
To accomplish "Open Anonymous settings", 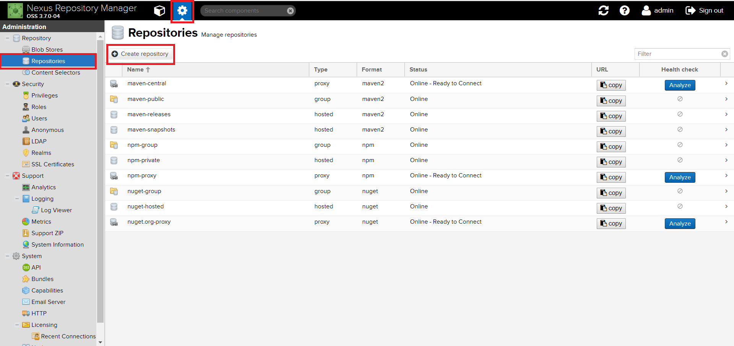I will [47, 130].
